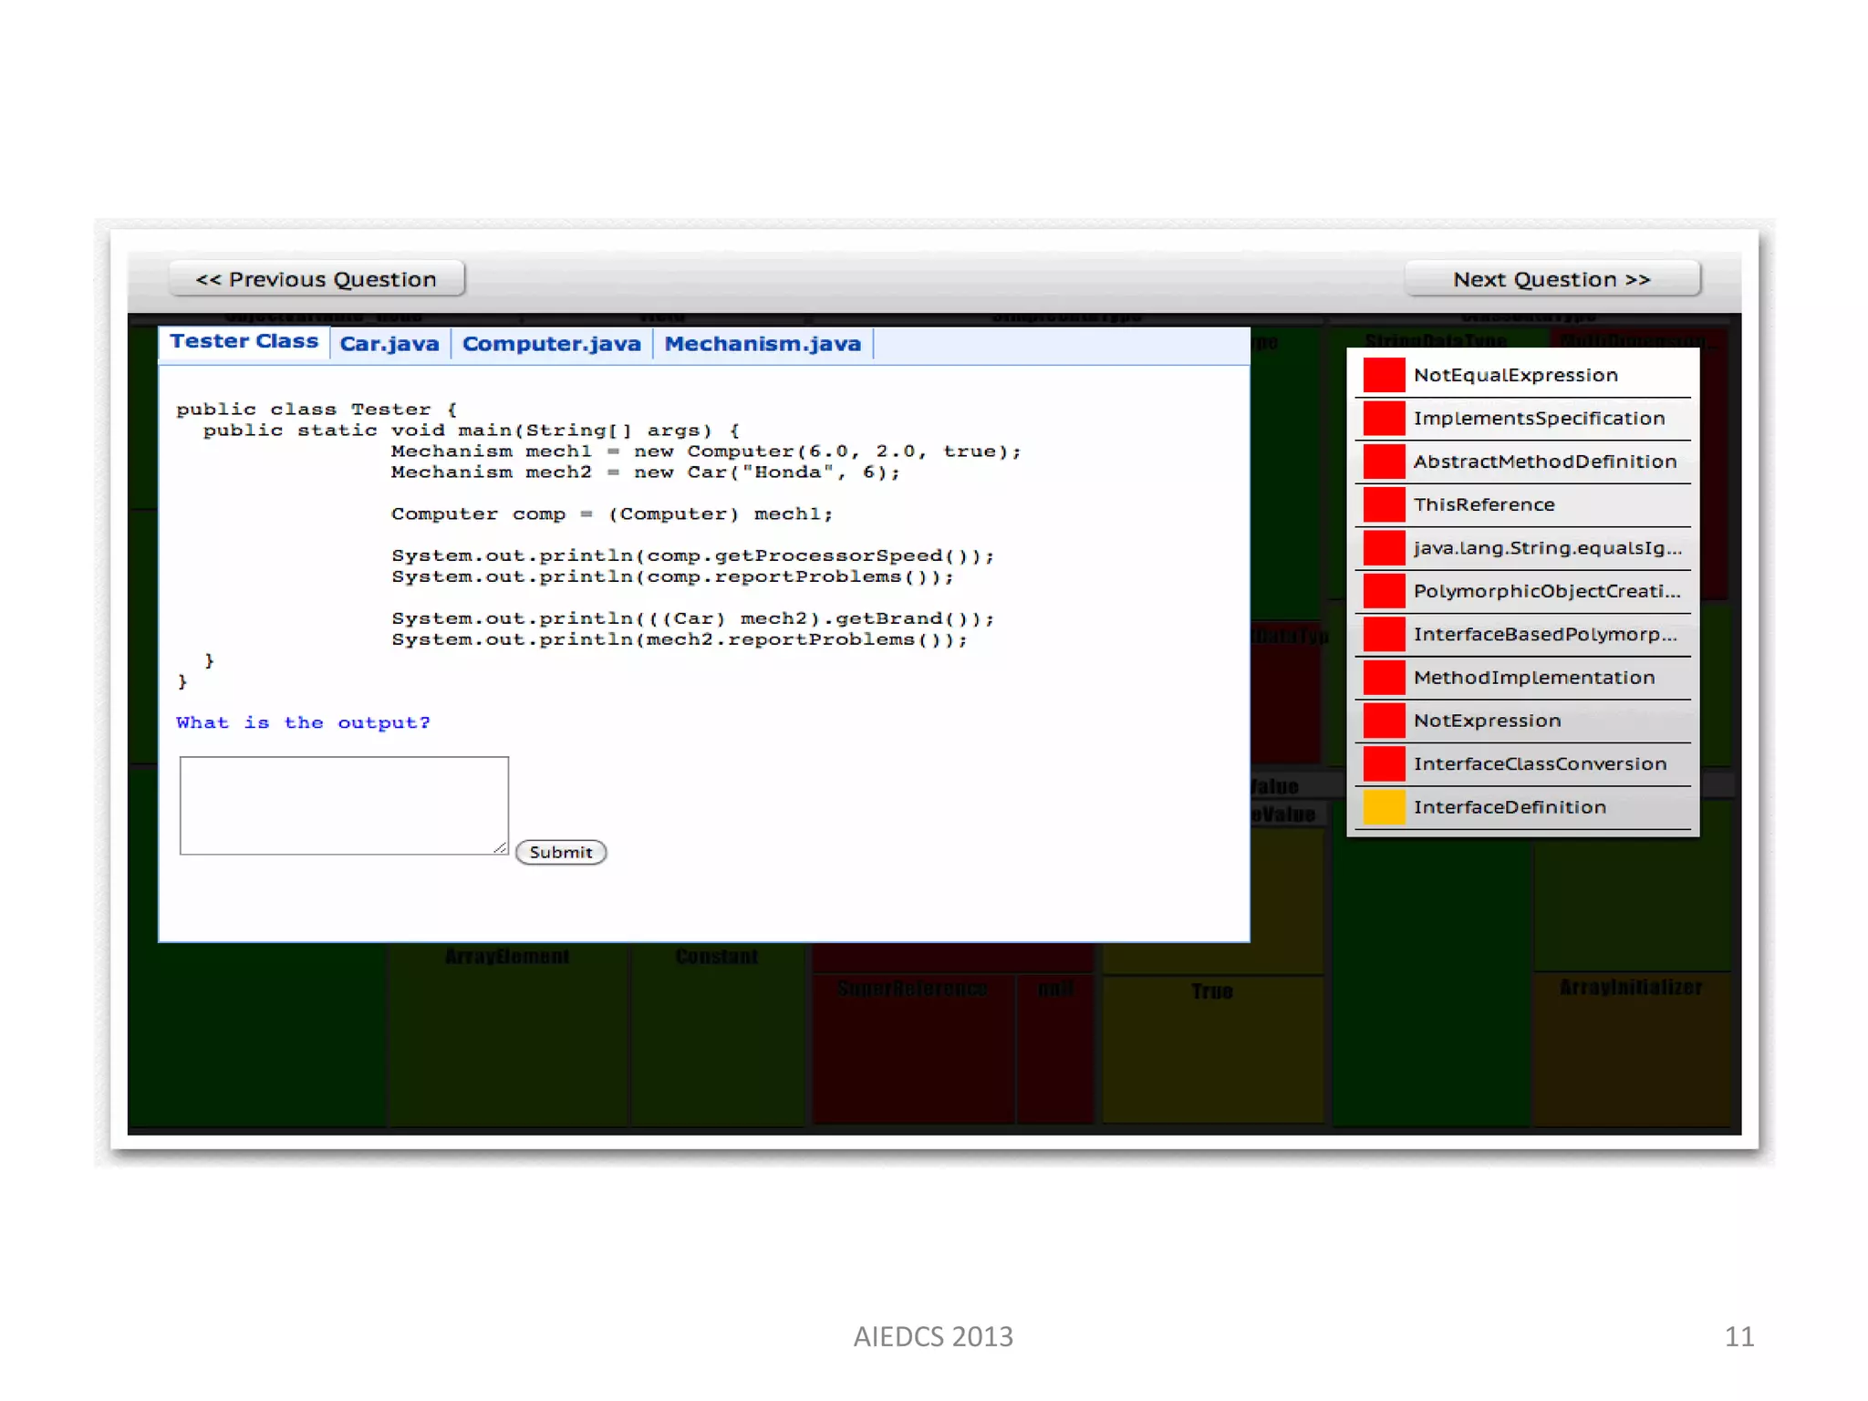Click the SuperReference treemap cell
The height and width of the screenshot is (1401, 1868).
click(912, 1049)
